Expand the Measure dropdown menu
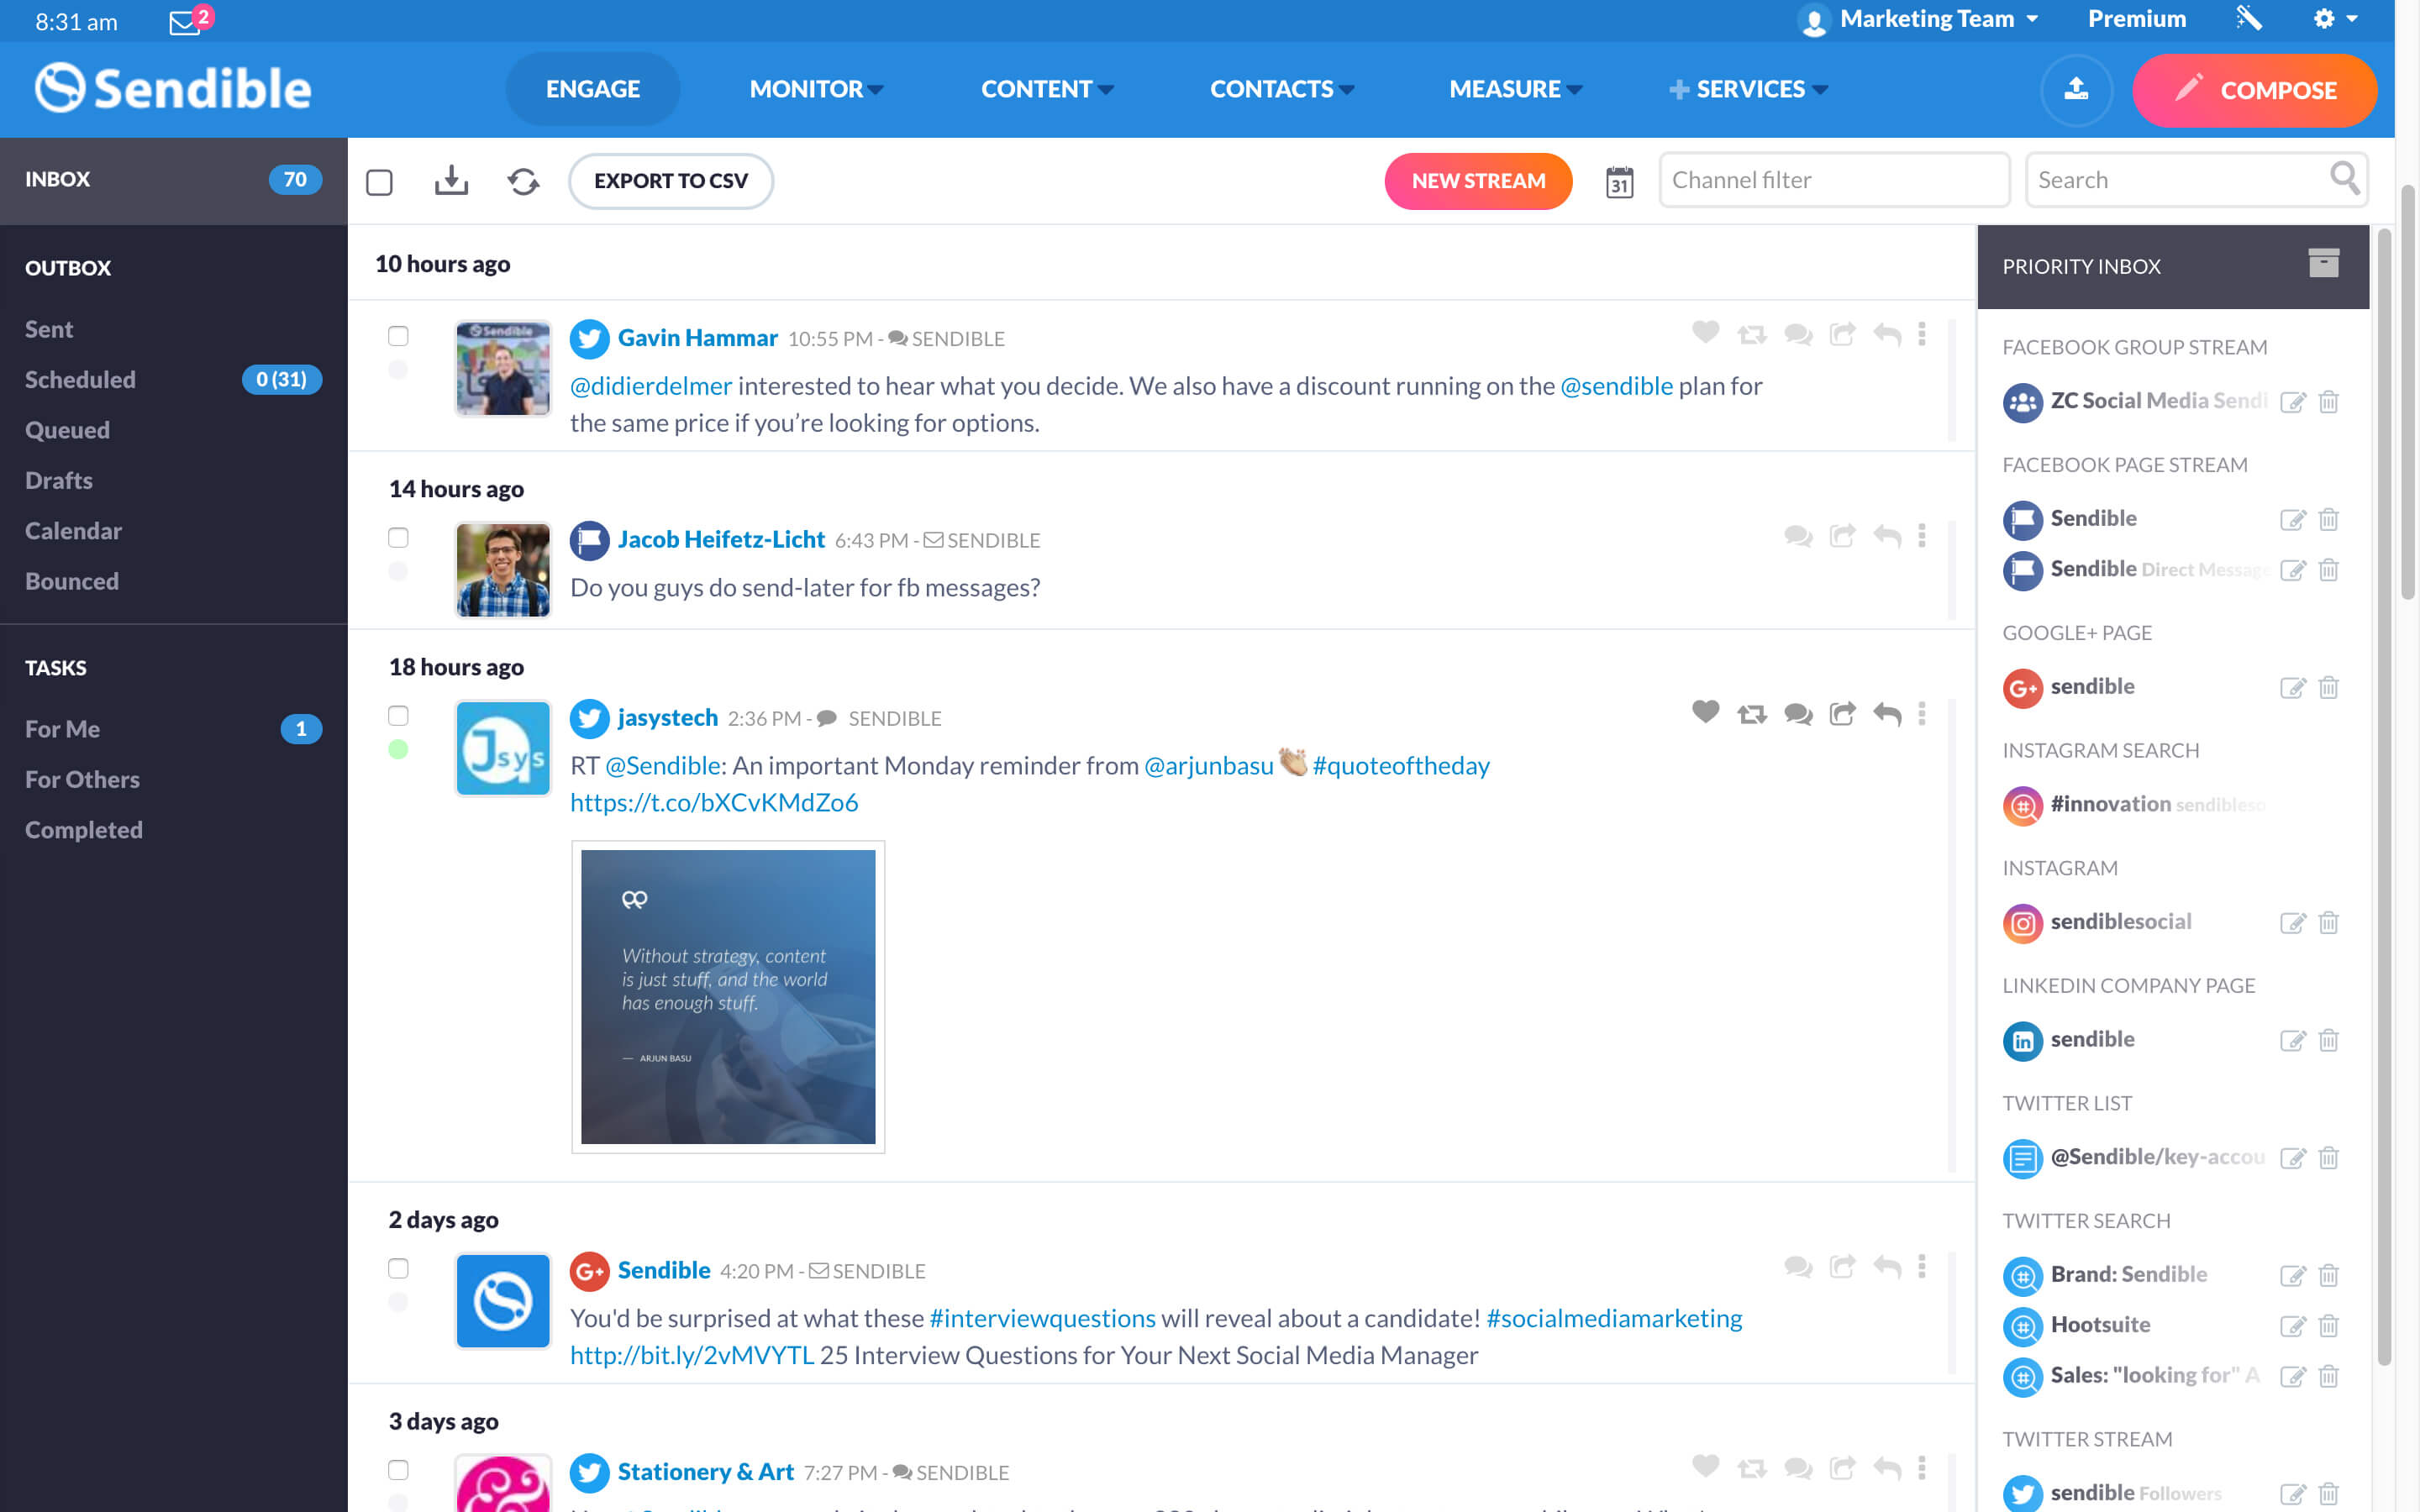The image size is (2420, 1512). pyautogui.click(x=1515, y=89)
